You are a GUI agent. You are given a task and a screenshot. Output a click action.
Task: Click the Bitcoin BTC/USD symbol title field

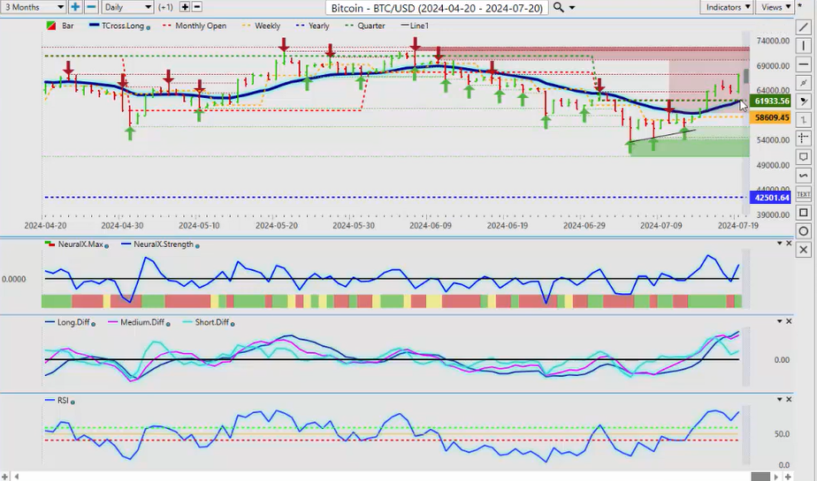tap(437, 8)
